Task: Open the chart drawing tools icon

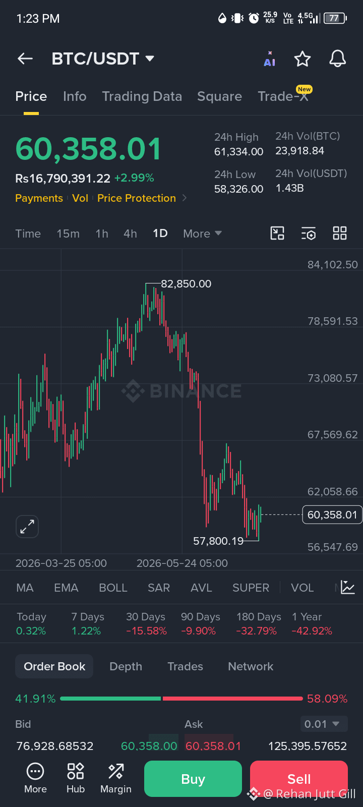Action: point(277,233)
